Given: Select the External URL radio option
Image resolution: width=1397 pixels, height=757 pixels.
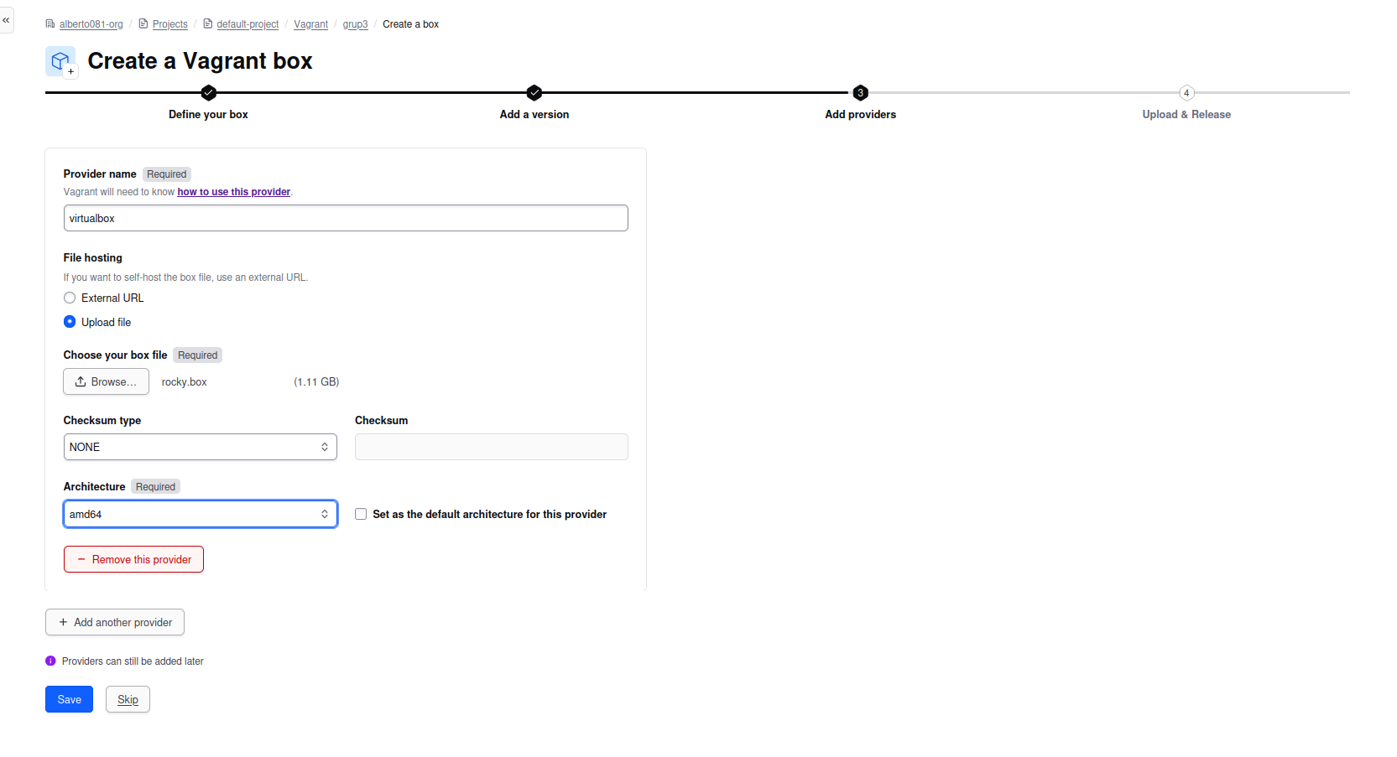Looking at the screenshot, I should point(70,298).
